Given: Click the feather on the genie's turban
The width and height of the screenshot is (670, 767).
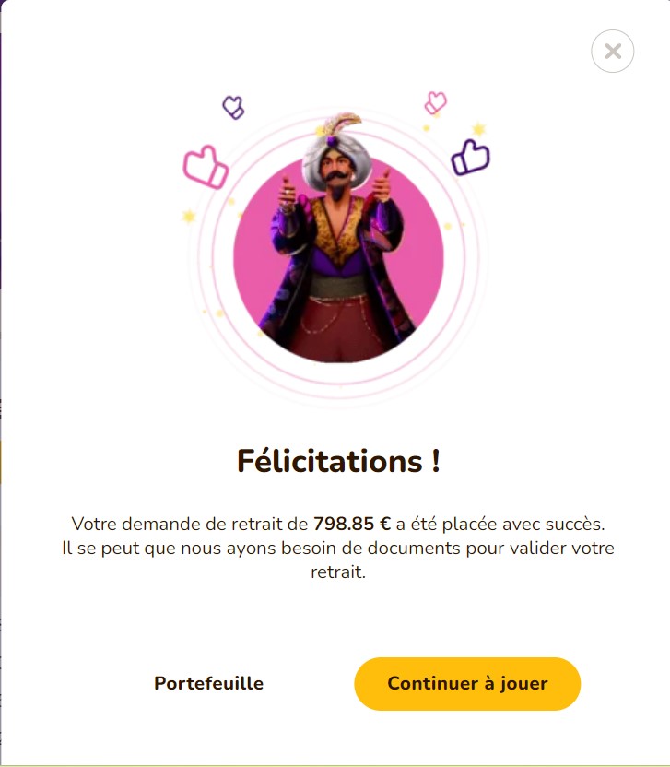Looking at the screenshot, I should click(x=342, y=123).
